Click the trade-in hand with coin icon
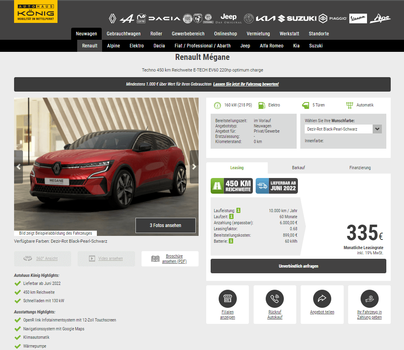This screenshot has height=350, width=404. 369,299
